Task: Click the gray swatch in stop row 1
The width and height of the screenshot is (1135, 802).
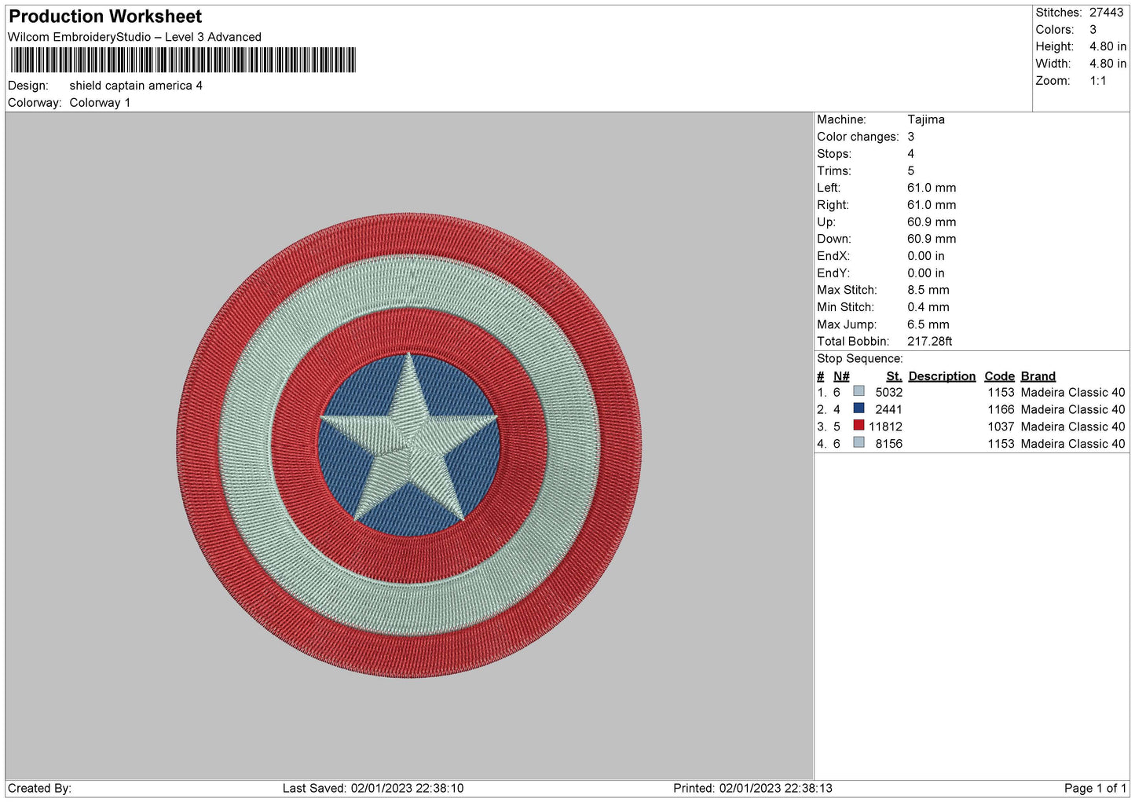Action: [x=859, y=391]
